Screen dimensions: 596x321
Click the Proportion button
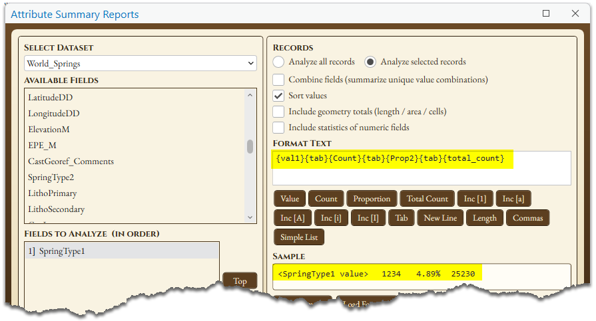click(x=372, y=199)
